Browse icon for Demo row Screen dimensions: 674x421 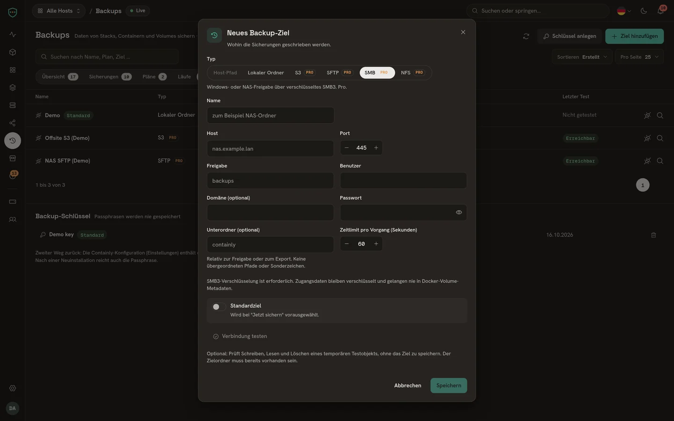(x=660, y=116)
